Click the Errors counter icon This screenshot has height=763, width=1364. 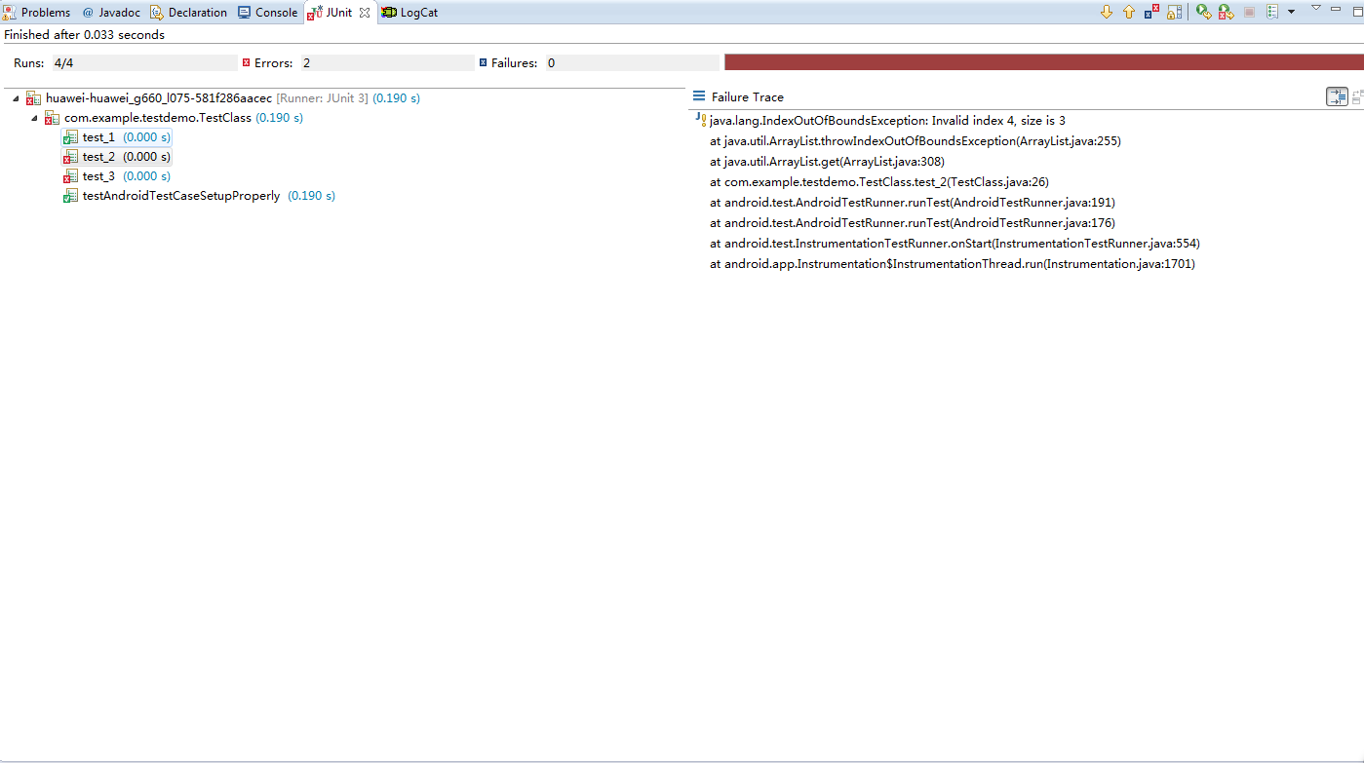coord(246,62)
